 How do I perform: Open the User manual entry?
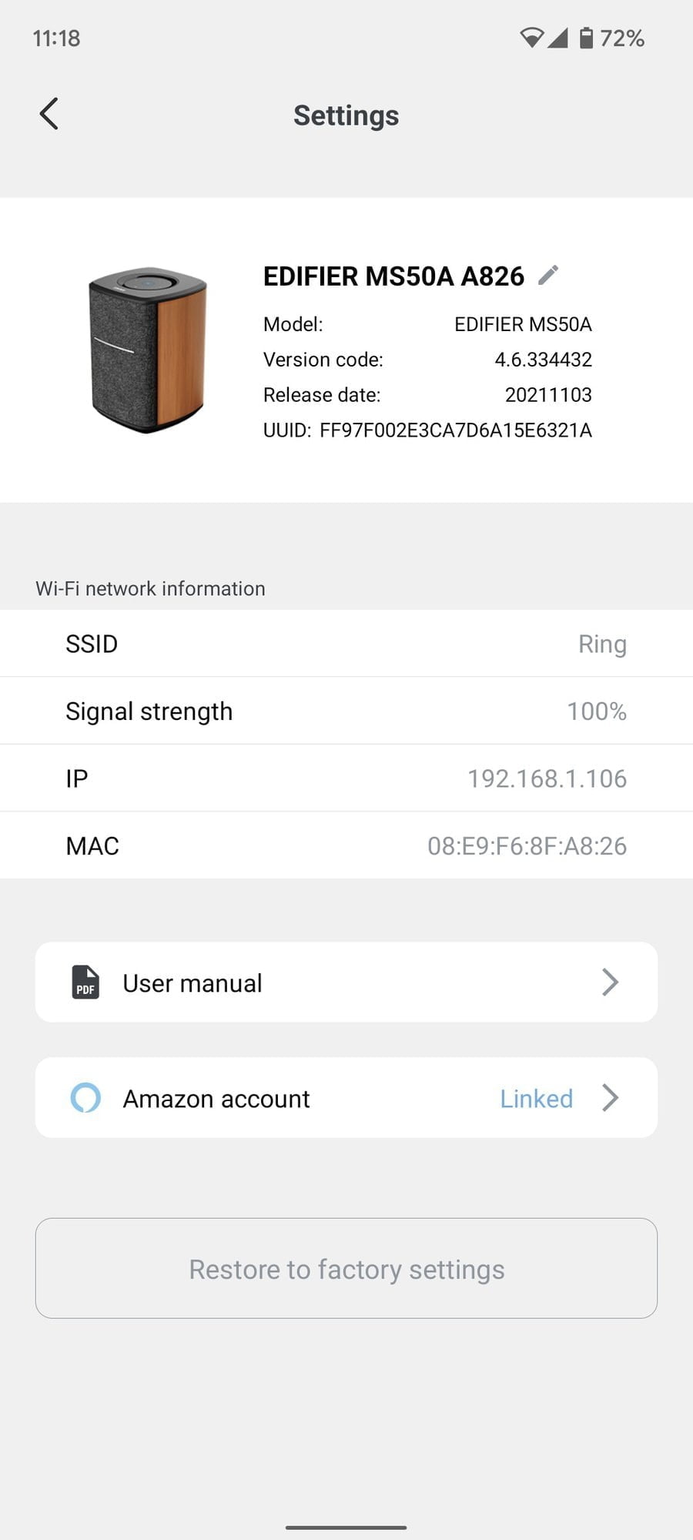(192, 983)
